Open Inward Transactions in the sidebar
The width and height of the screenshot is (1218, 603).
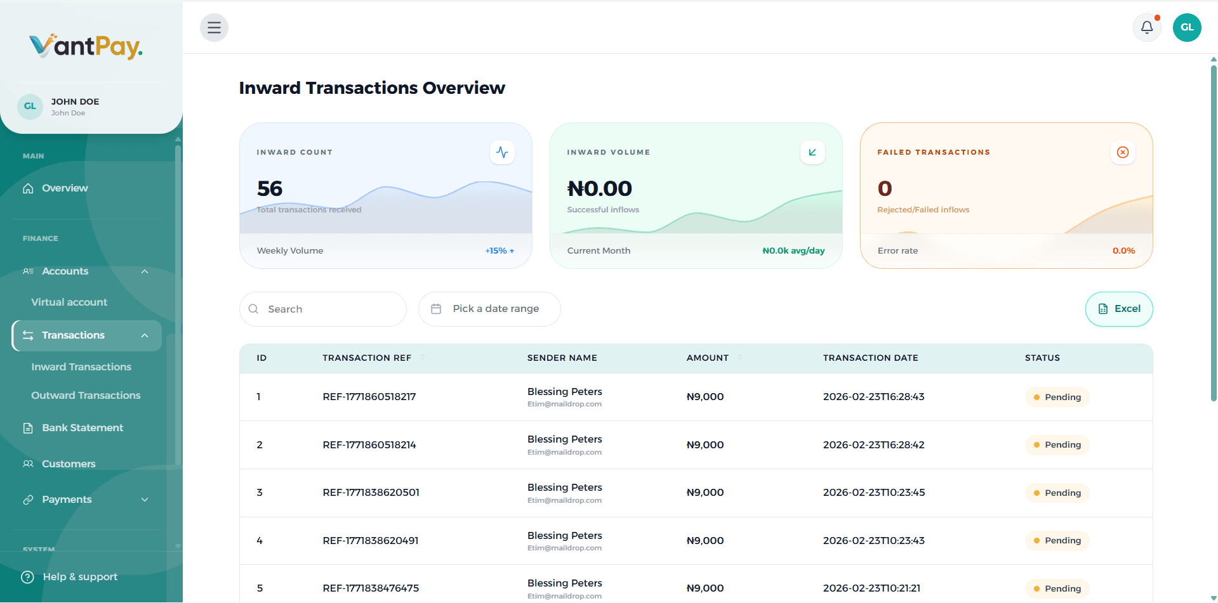pyautogui.click(x=81, y=366)
